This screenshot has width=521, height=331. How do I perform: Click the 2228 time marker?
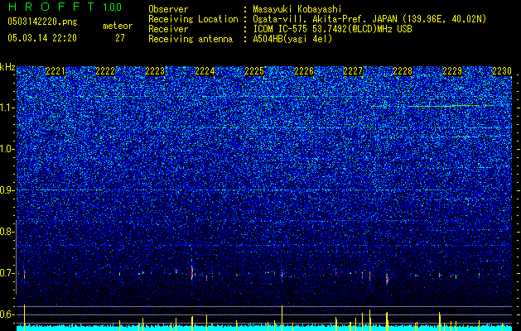(403, 71)
